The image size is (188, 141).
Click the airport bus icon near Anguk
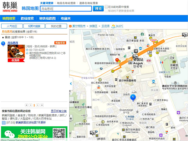point(136,51)
